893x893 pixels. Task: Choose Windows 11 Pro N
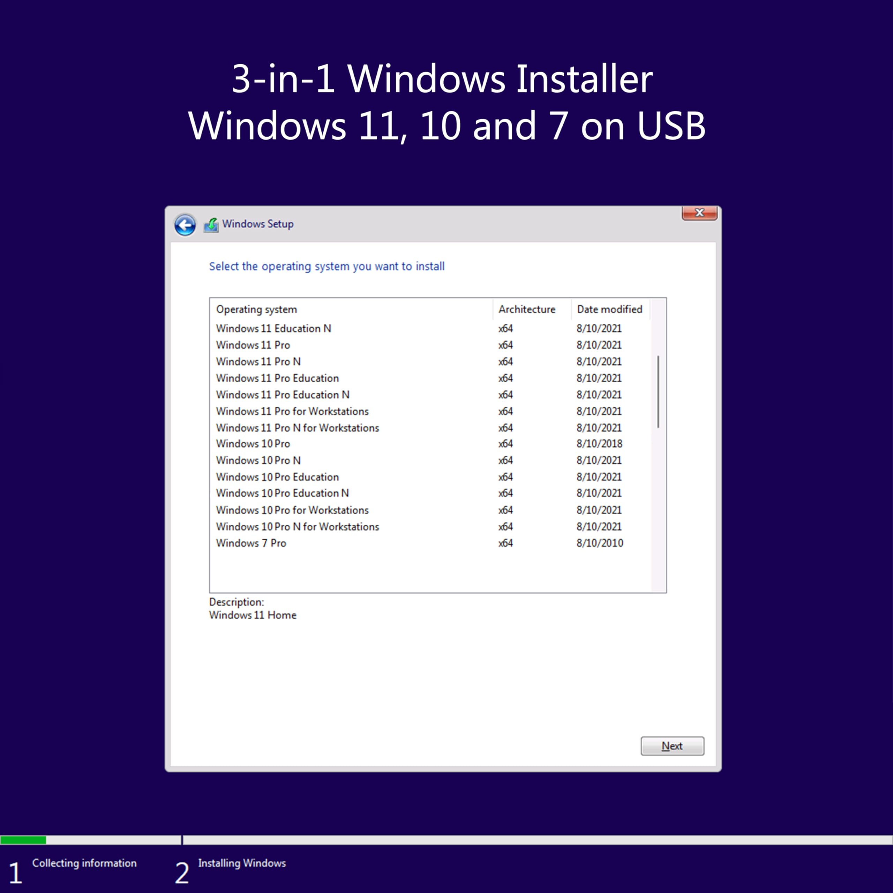pyautogui.click(x=258, y=361)
